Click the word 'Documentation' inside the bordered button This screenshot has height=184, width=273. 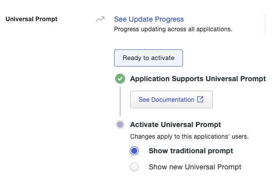(173, 100)
